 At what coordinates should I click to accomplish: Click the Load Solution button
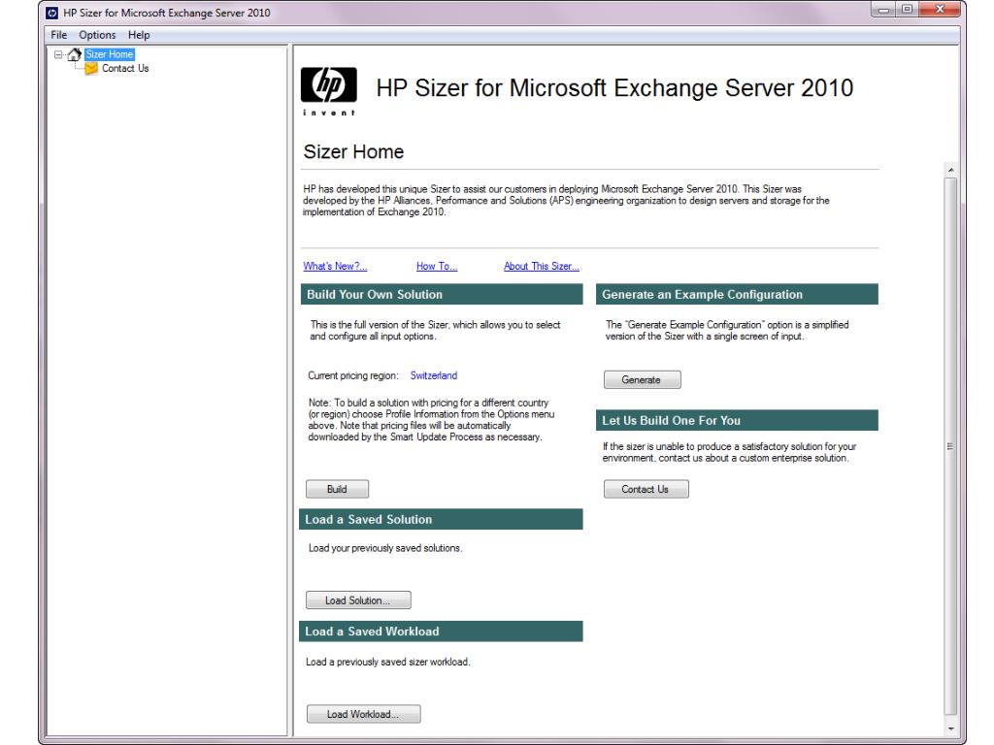[358, 599]
